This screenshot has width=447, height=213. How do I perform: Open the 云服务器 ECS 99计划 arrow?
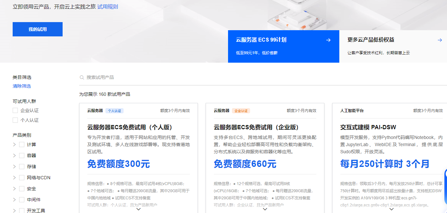328,40
